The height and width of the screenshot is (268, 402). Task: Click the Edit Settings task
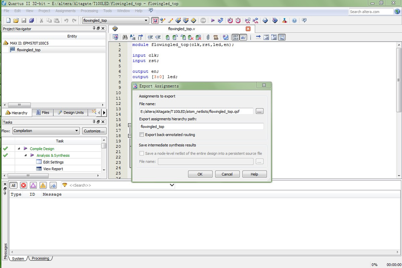53,162
